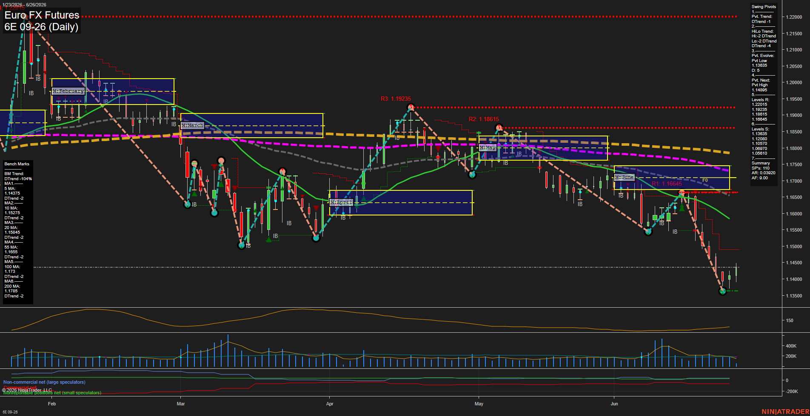This screenshot has width=810, height=416.
Task: Click the Levels R heading in Swing Pivots
Action: coord(760,100)
